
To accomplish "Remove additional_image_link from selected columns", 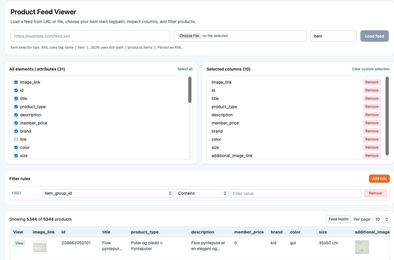I will tap(372, 156).
